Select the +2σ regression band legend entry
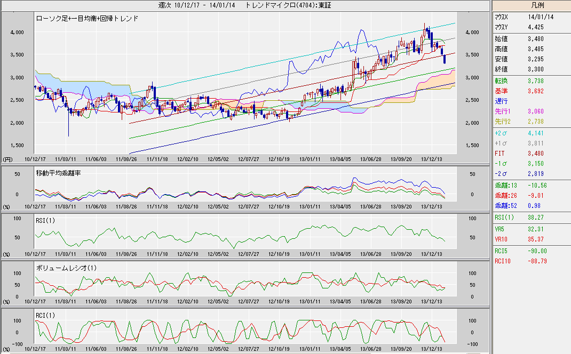The height and width of the screenshot is (354, 571). [x=501, y=133]
